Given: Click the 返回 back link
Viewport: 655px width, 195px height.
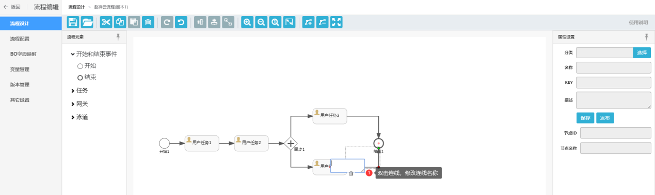Looking at the screenshot, I should [x=12, y=7].
